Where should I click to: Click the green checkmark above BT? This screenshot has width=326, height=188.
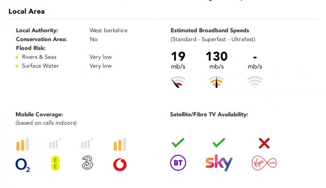[178, 143]
